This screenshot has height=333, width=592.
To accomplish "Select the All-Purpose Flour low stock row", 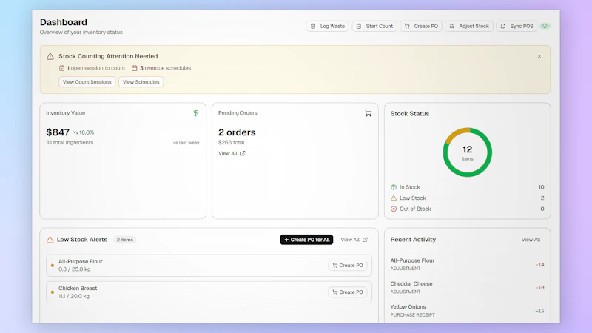I will [x=209, y=266].
